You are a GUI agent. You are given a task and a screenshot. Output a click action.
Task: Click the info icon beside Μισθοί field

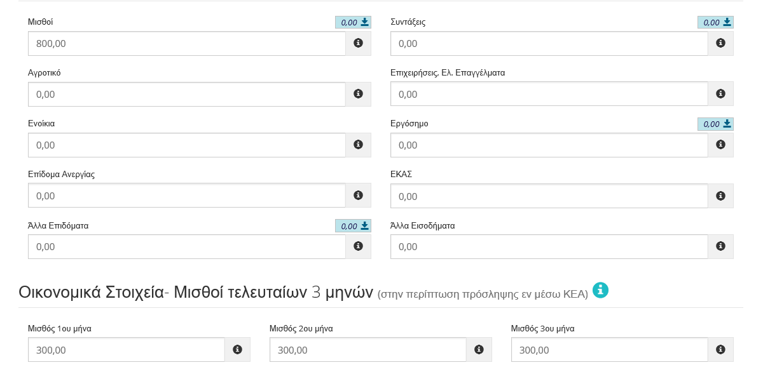click(358, 43)
